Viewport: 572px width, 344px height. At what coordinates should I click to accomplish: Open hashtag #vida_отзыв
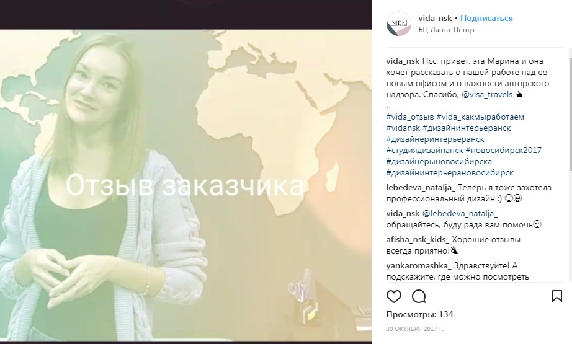pos(410,117)
